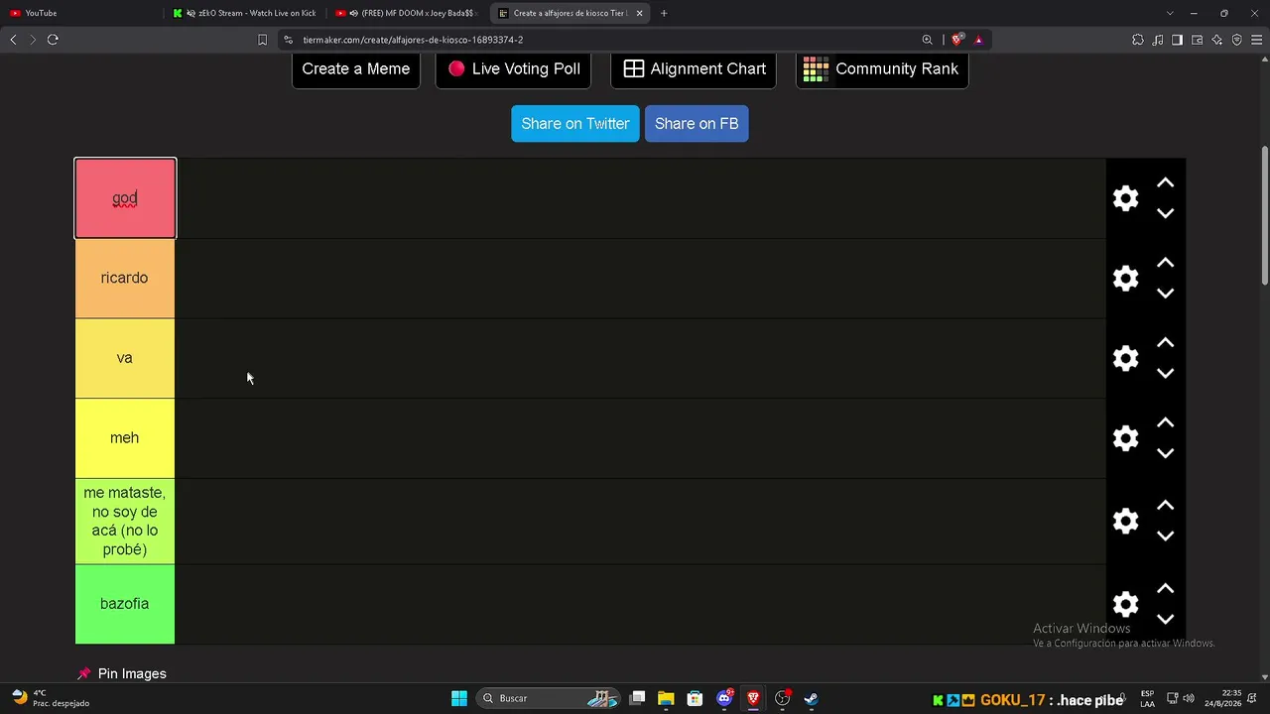Open Windows Start menu

pyautogui.click(x=459, y=698)
